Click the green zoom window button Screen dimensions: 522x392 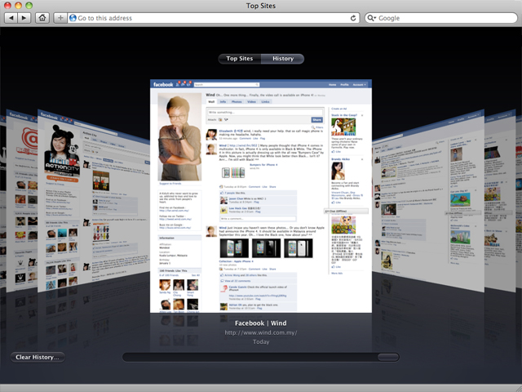pyautogui.click(x=29, y=5)
